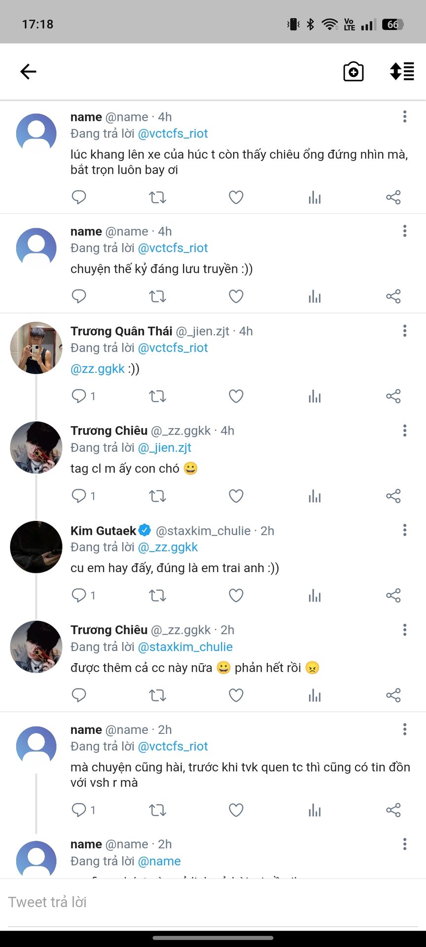
Task: Like Kim Gutaek's reply
Action: click(236, 595)
